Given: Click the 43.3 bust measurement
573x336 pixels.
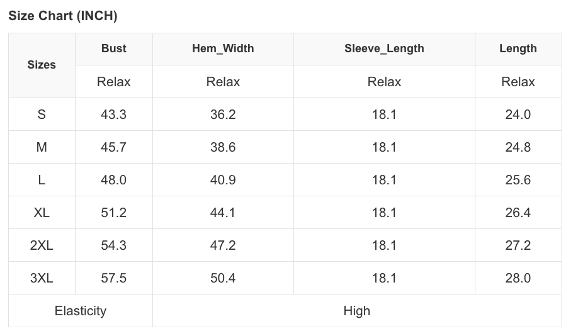Looking at the screenshot, I should (113, 115).
